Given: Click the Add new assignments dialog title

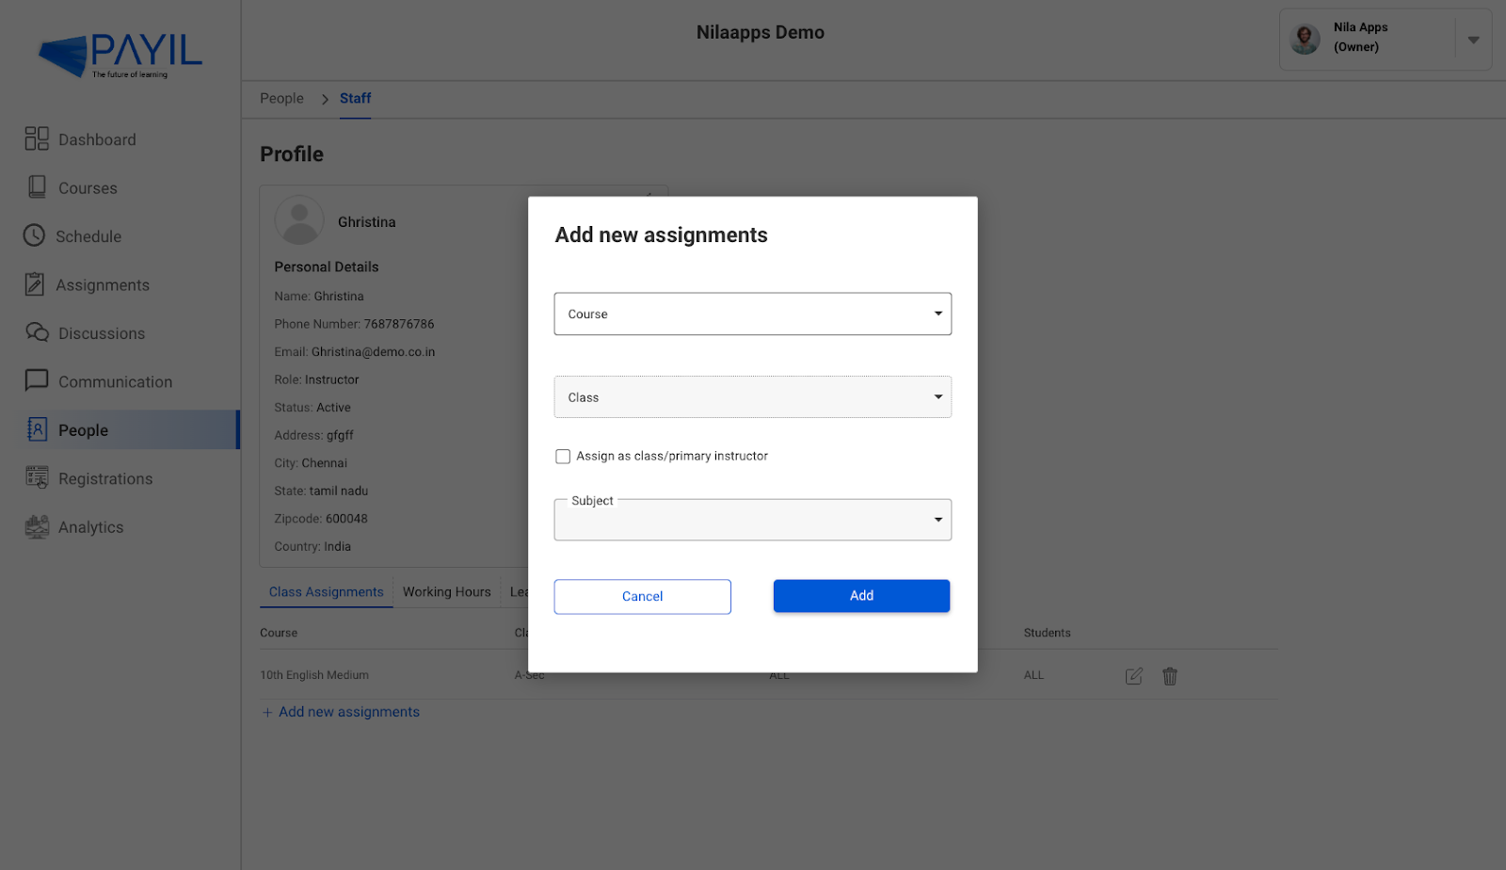Looking at the screenshot, I should [x=661, y=235].
